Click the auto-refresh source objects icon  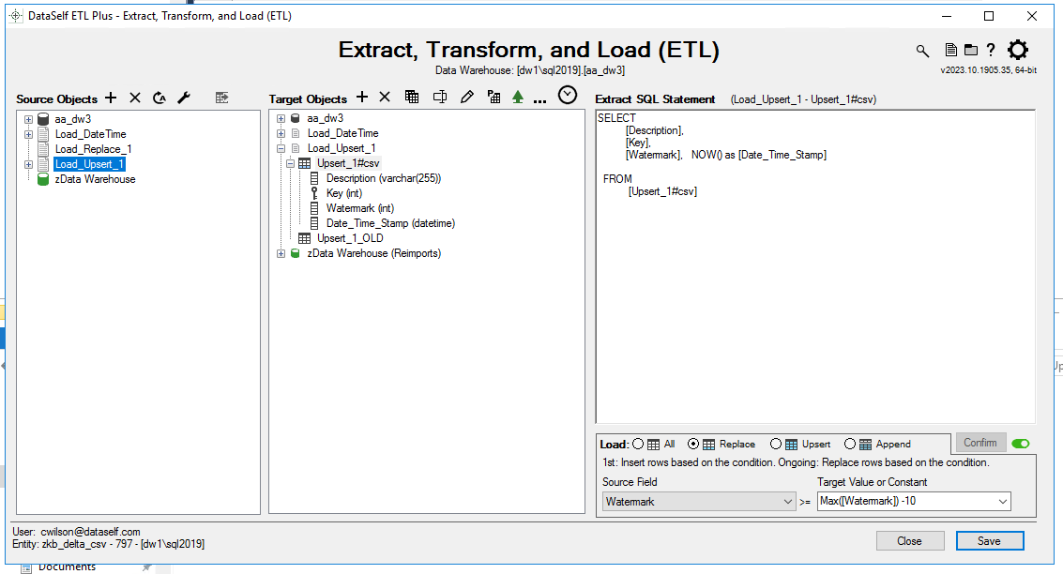[158, 97]
